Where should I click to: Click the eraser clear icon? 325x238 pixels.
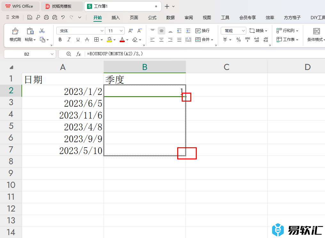click(x=135, y=40)
